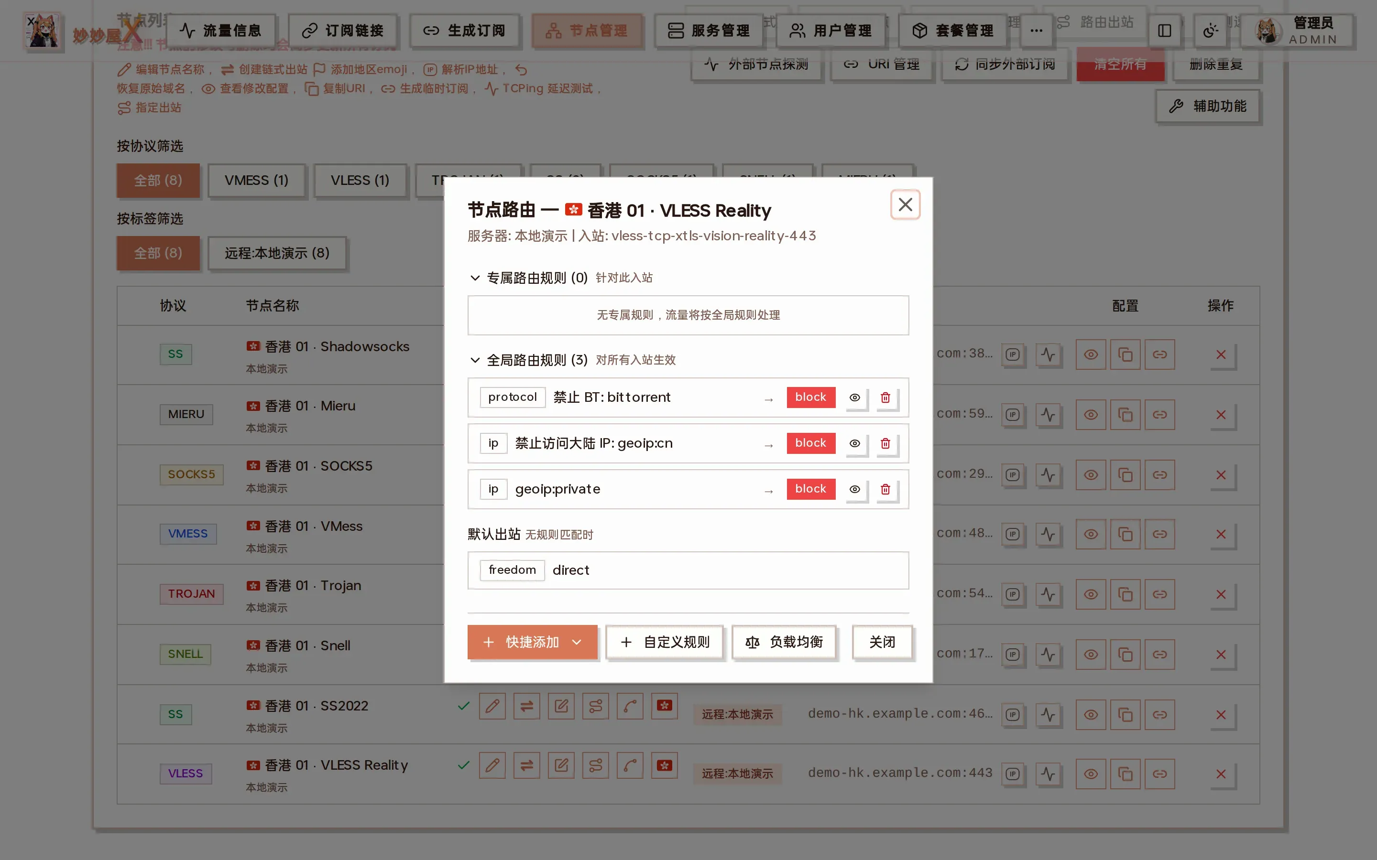Viewport: 1377px width, 860px height.
Task: Open the 管理员 ADMIN profile menu
Action: [x=1298, y=31]
